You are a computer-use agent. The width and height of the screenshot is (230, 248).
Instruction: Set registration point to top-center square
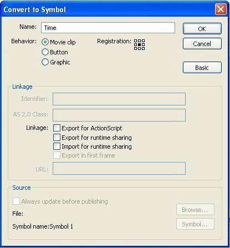pos(139,41)
